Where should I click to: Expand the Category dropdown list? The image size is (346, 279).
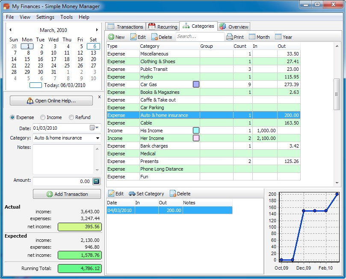click(98, 138)
